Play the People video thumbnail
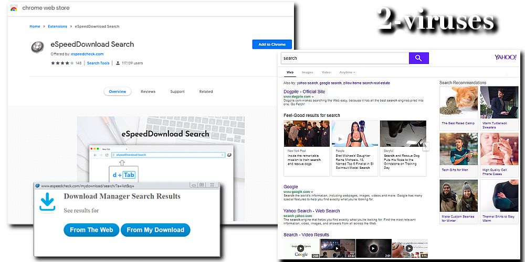The height and width of the screenshot is (262, 525). [x=340, y=139]
